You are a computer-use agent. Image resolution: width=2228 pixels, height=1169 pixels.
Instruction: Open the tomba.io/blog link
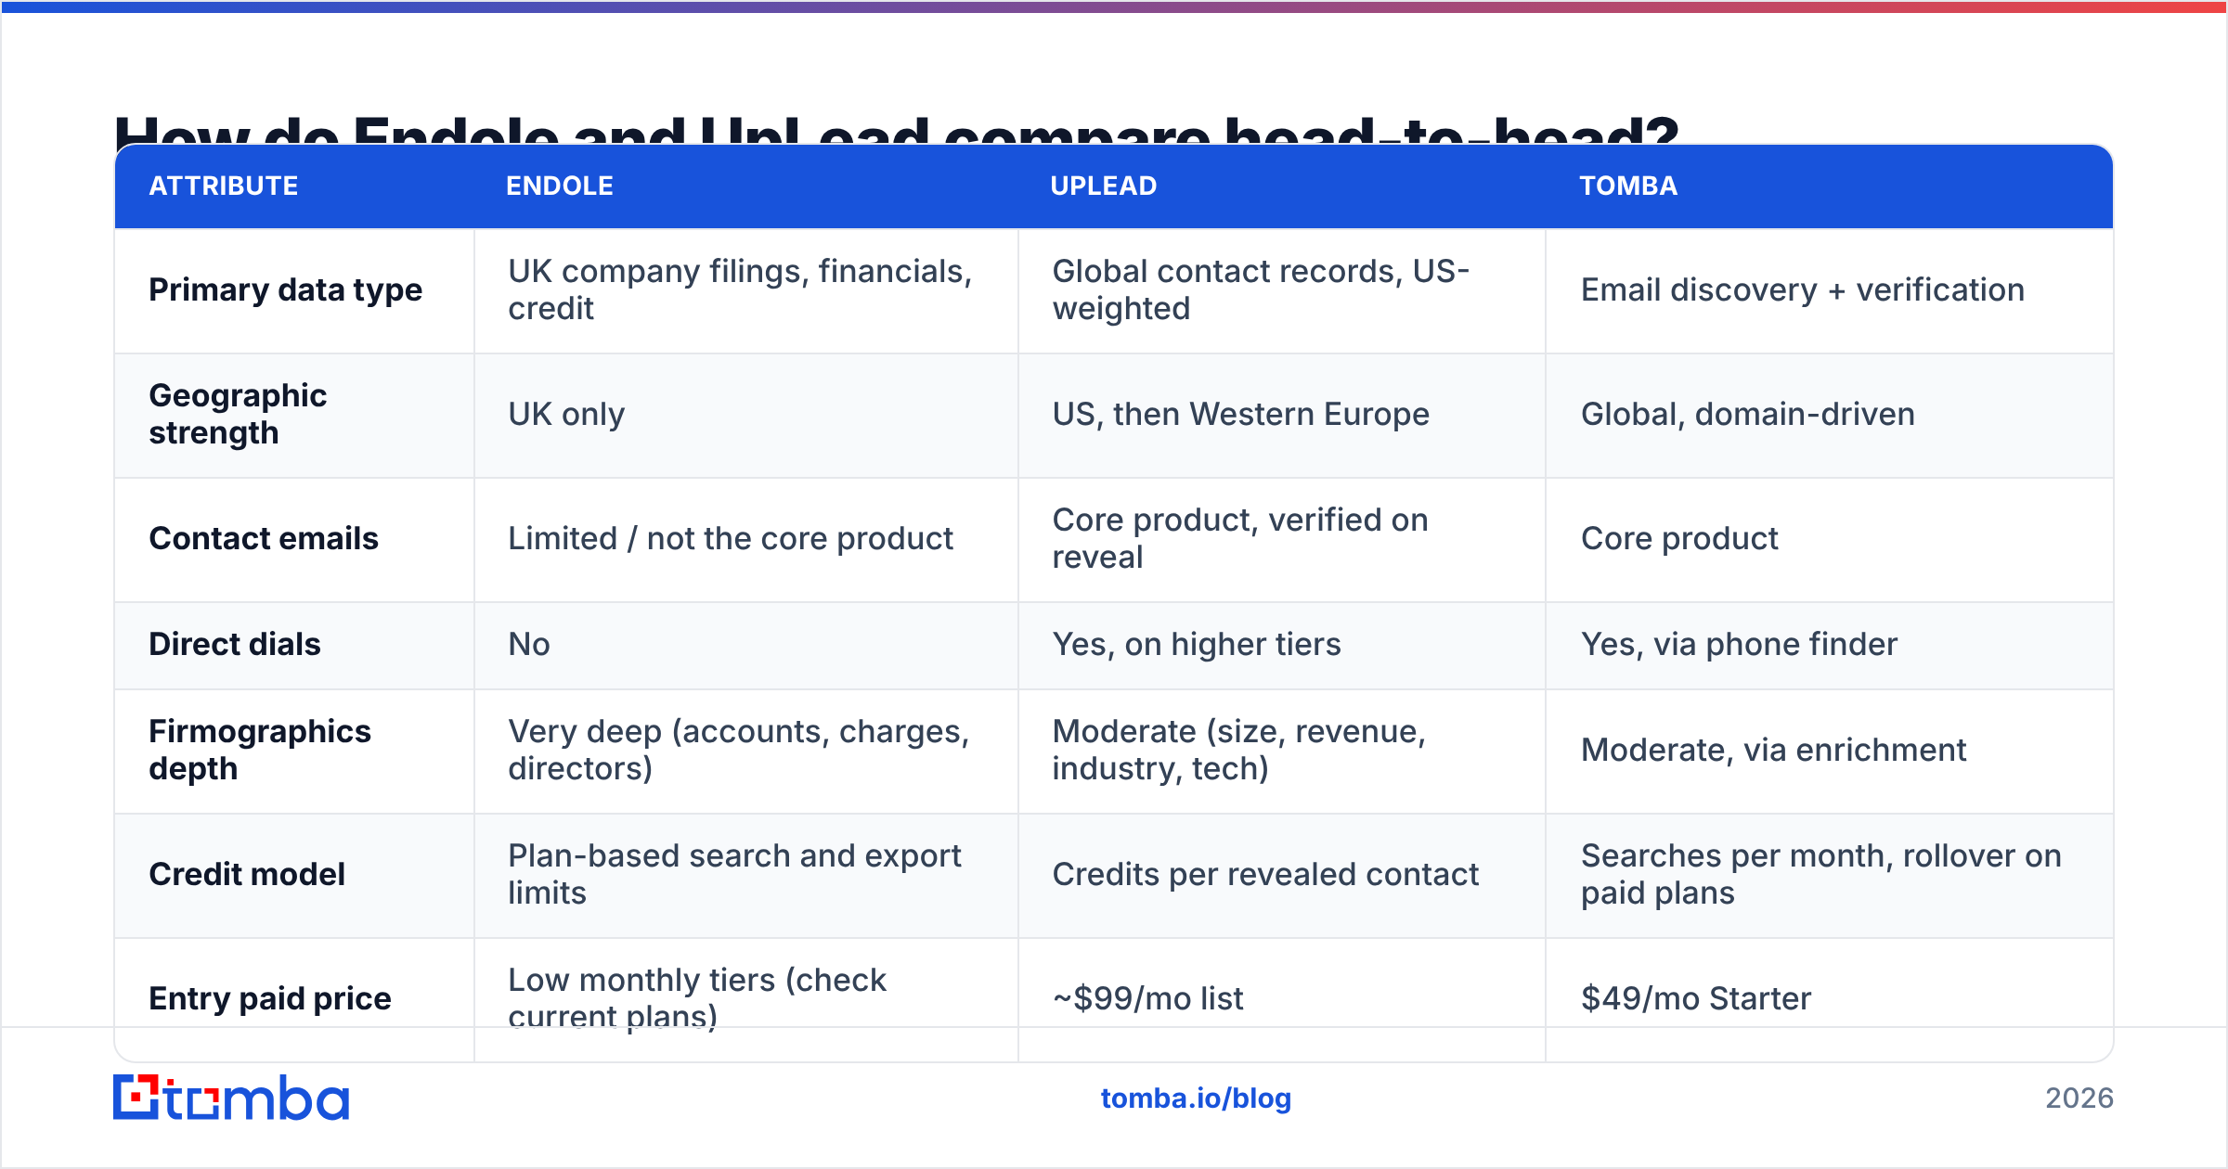[x=1196, y=1098]
